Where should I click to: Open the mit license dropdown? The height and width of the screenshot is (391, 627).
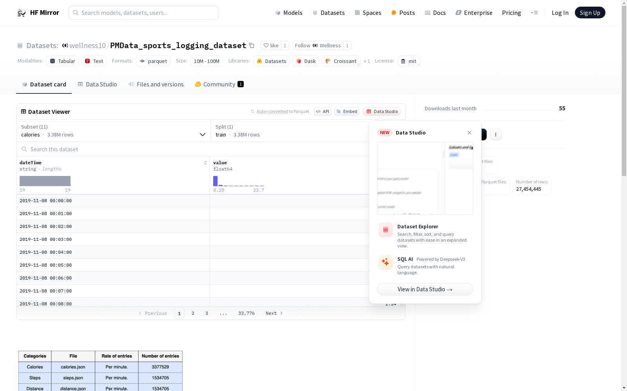409,61
